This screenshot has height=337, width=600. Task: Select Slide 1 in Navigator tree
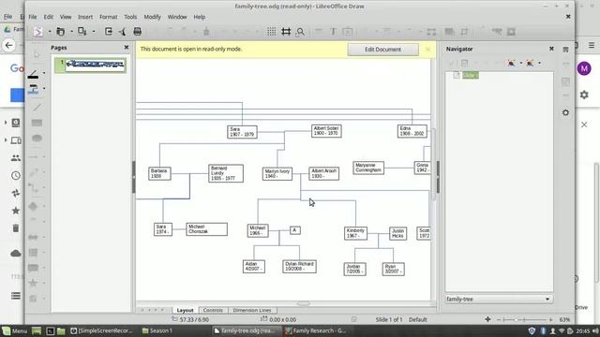(470, 75)
